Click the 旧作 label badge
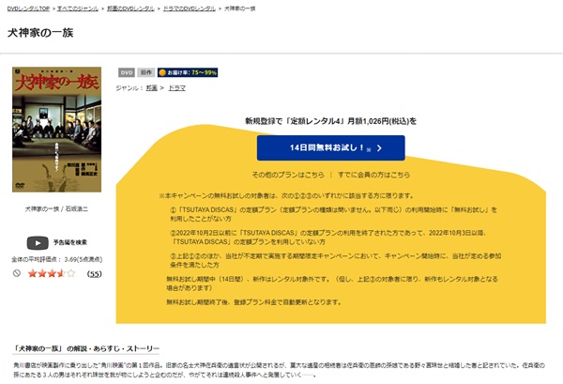This screenshot has width=563, height=384. point(146,72)
